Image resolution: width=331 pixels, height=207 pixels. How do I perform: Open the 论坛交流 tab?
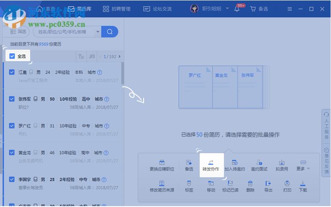point(158,9)
